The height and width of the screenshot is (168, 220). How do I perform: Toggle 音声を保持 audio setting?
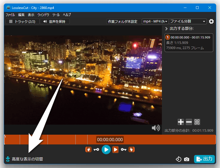point(55,21)
